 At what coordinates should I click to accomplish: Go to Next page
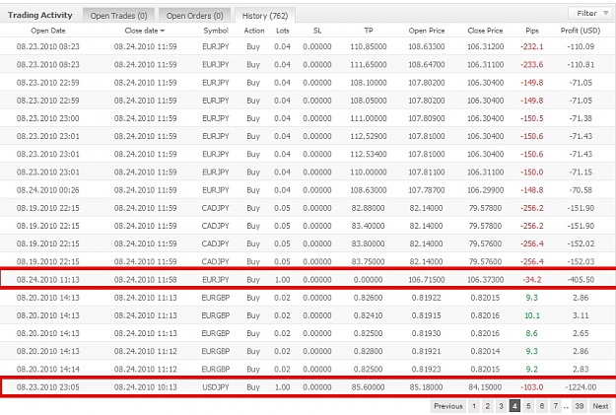click(600, 406)
